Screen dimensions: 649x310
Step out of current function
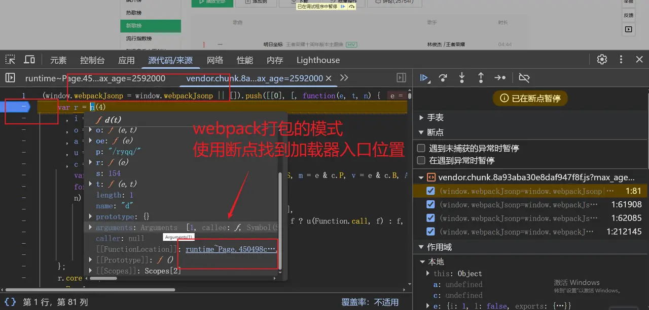click(481, 78)
